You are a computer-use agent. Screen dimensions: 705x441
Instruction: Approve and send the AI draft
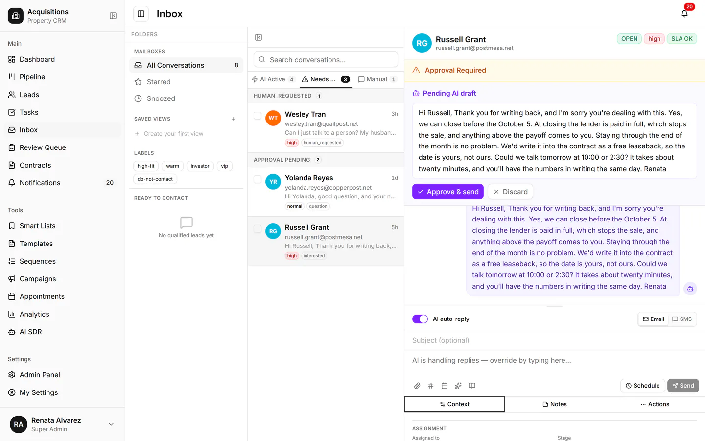point(448,192)
